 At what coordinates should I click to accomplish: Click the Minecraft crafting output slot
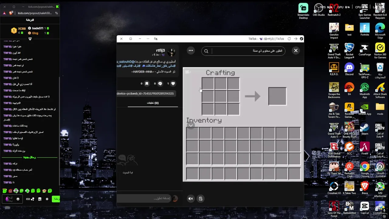pos(277,96)
